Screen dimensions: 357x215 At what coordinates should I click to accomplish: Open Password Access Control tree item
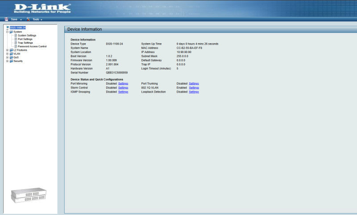(x=32, y=46)
